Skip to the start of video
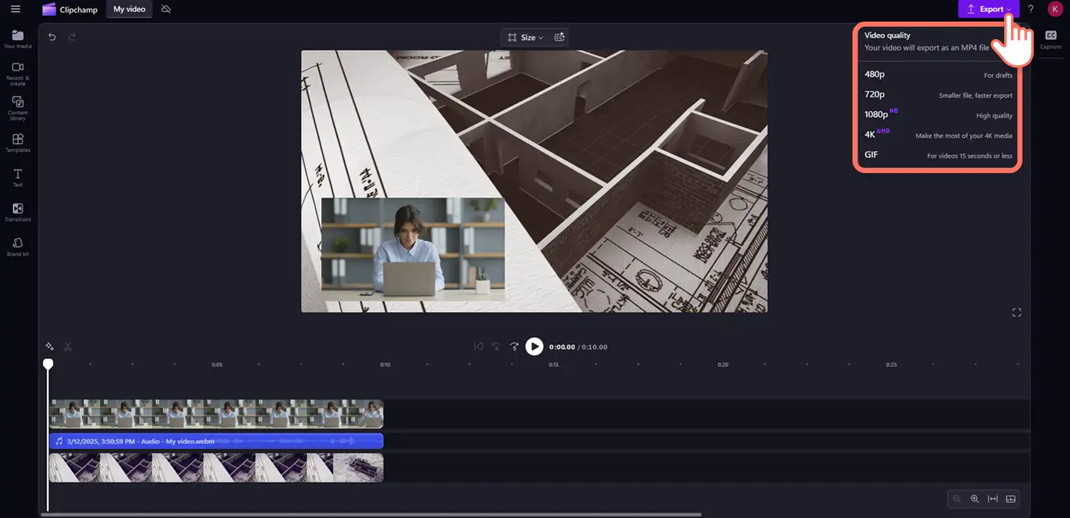Viewport: 1070px width, 518px height. coord(478,346)
